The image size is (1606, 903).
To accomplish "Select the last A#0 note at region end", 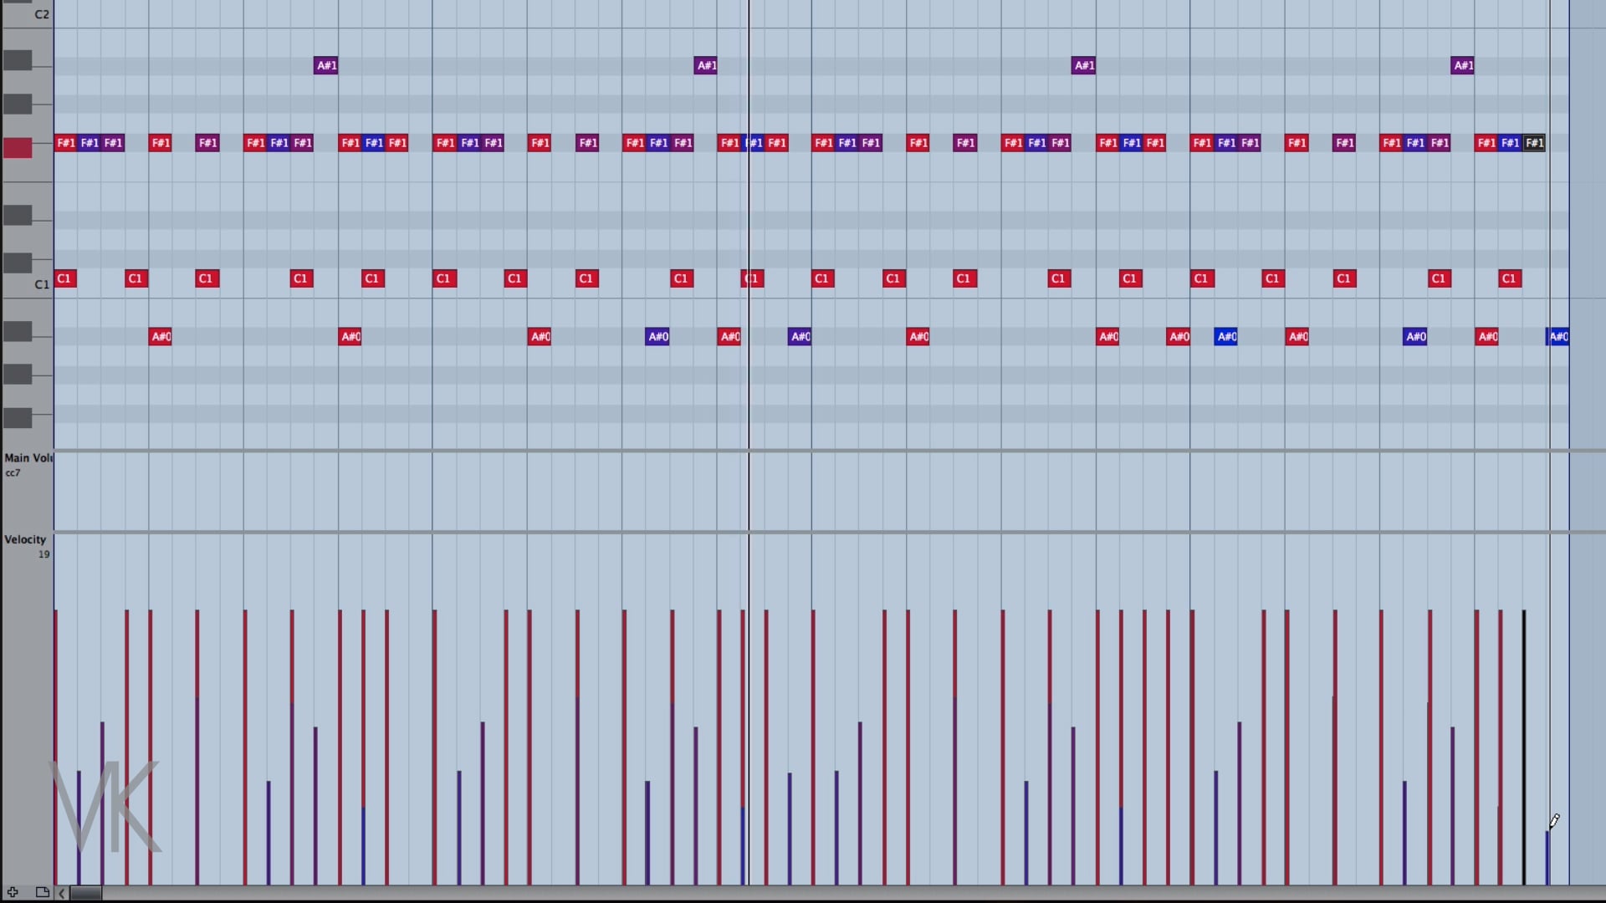I will coord(1558,337).
